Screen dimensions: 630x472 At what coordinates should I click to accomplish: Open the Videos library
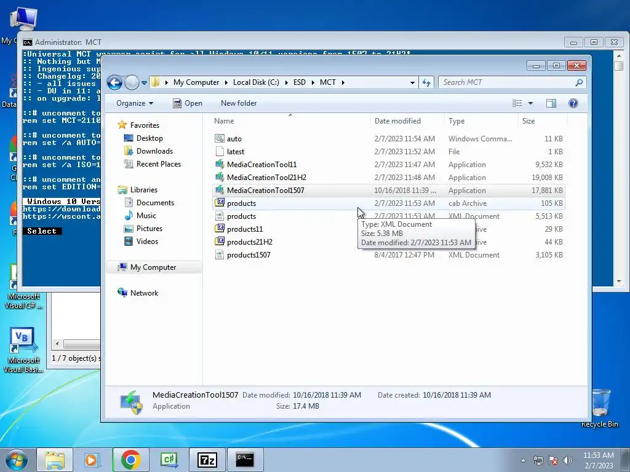pos(147,241)
